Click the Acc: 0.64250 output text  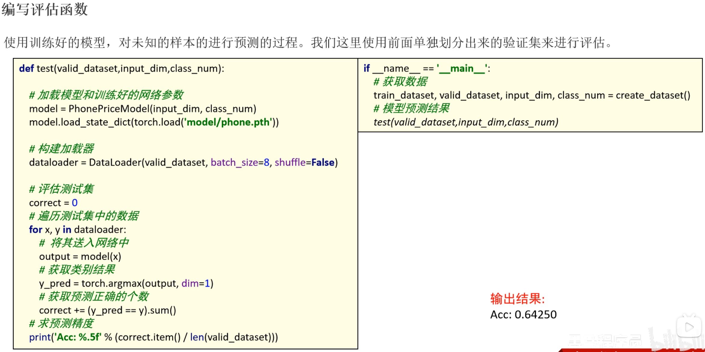523,314
